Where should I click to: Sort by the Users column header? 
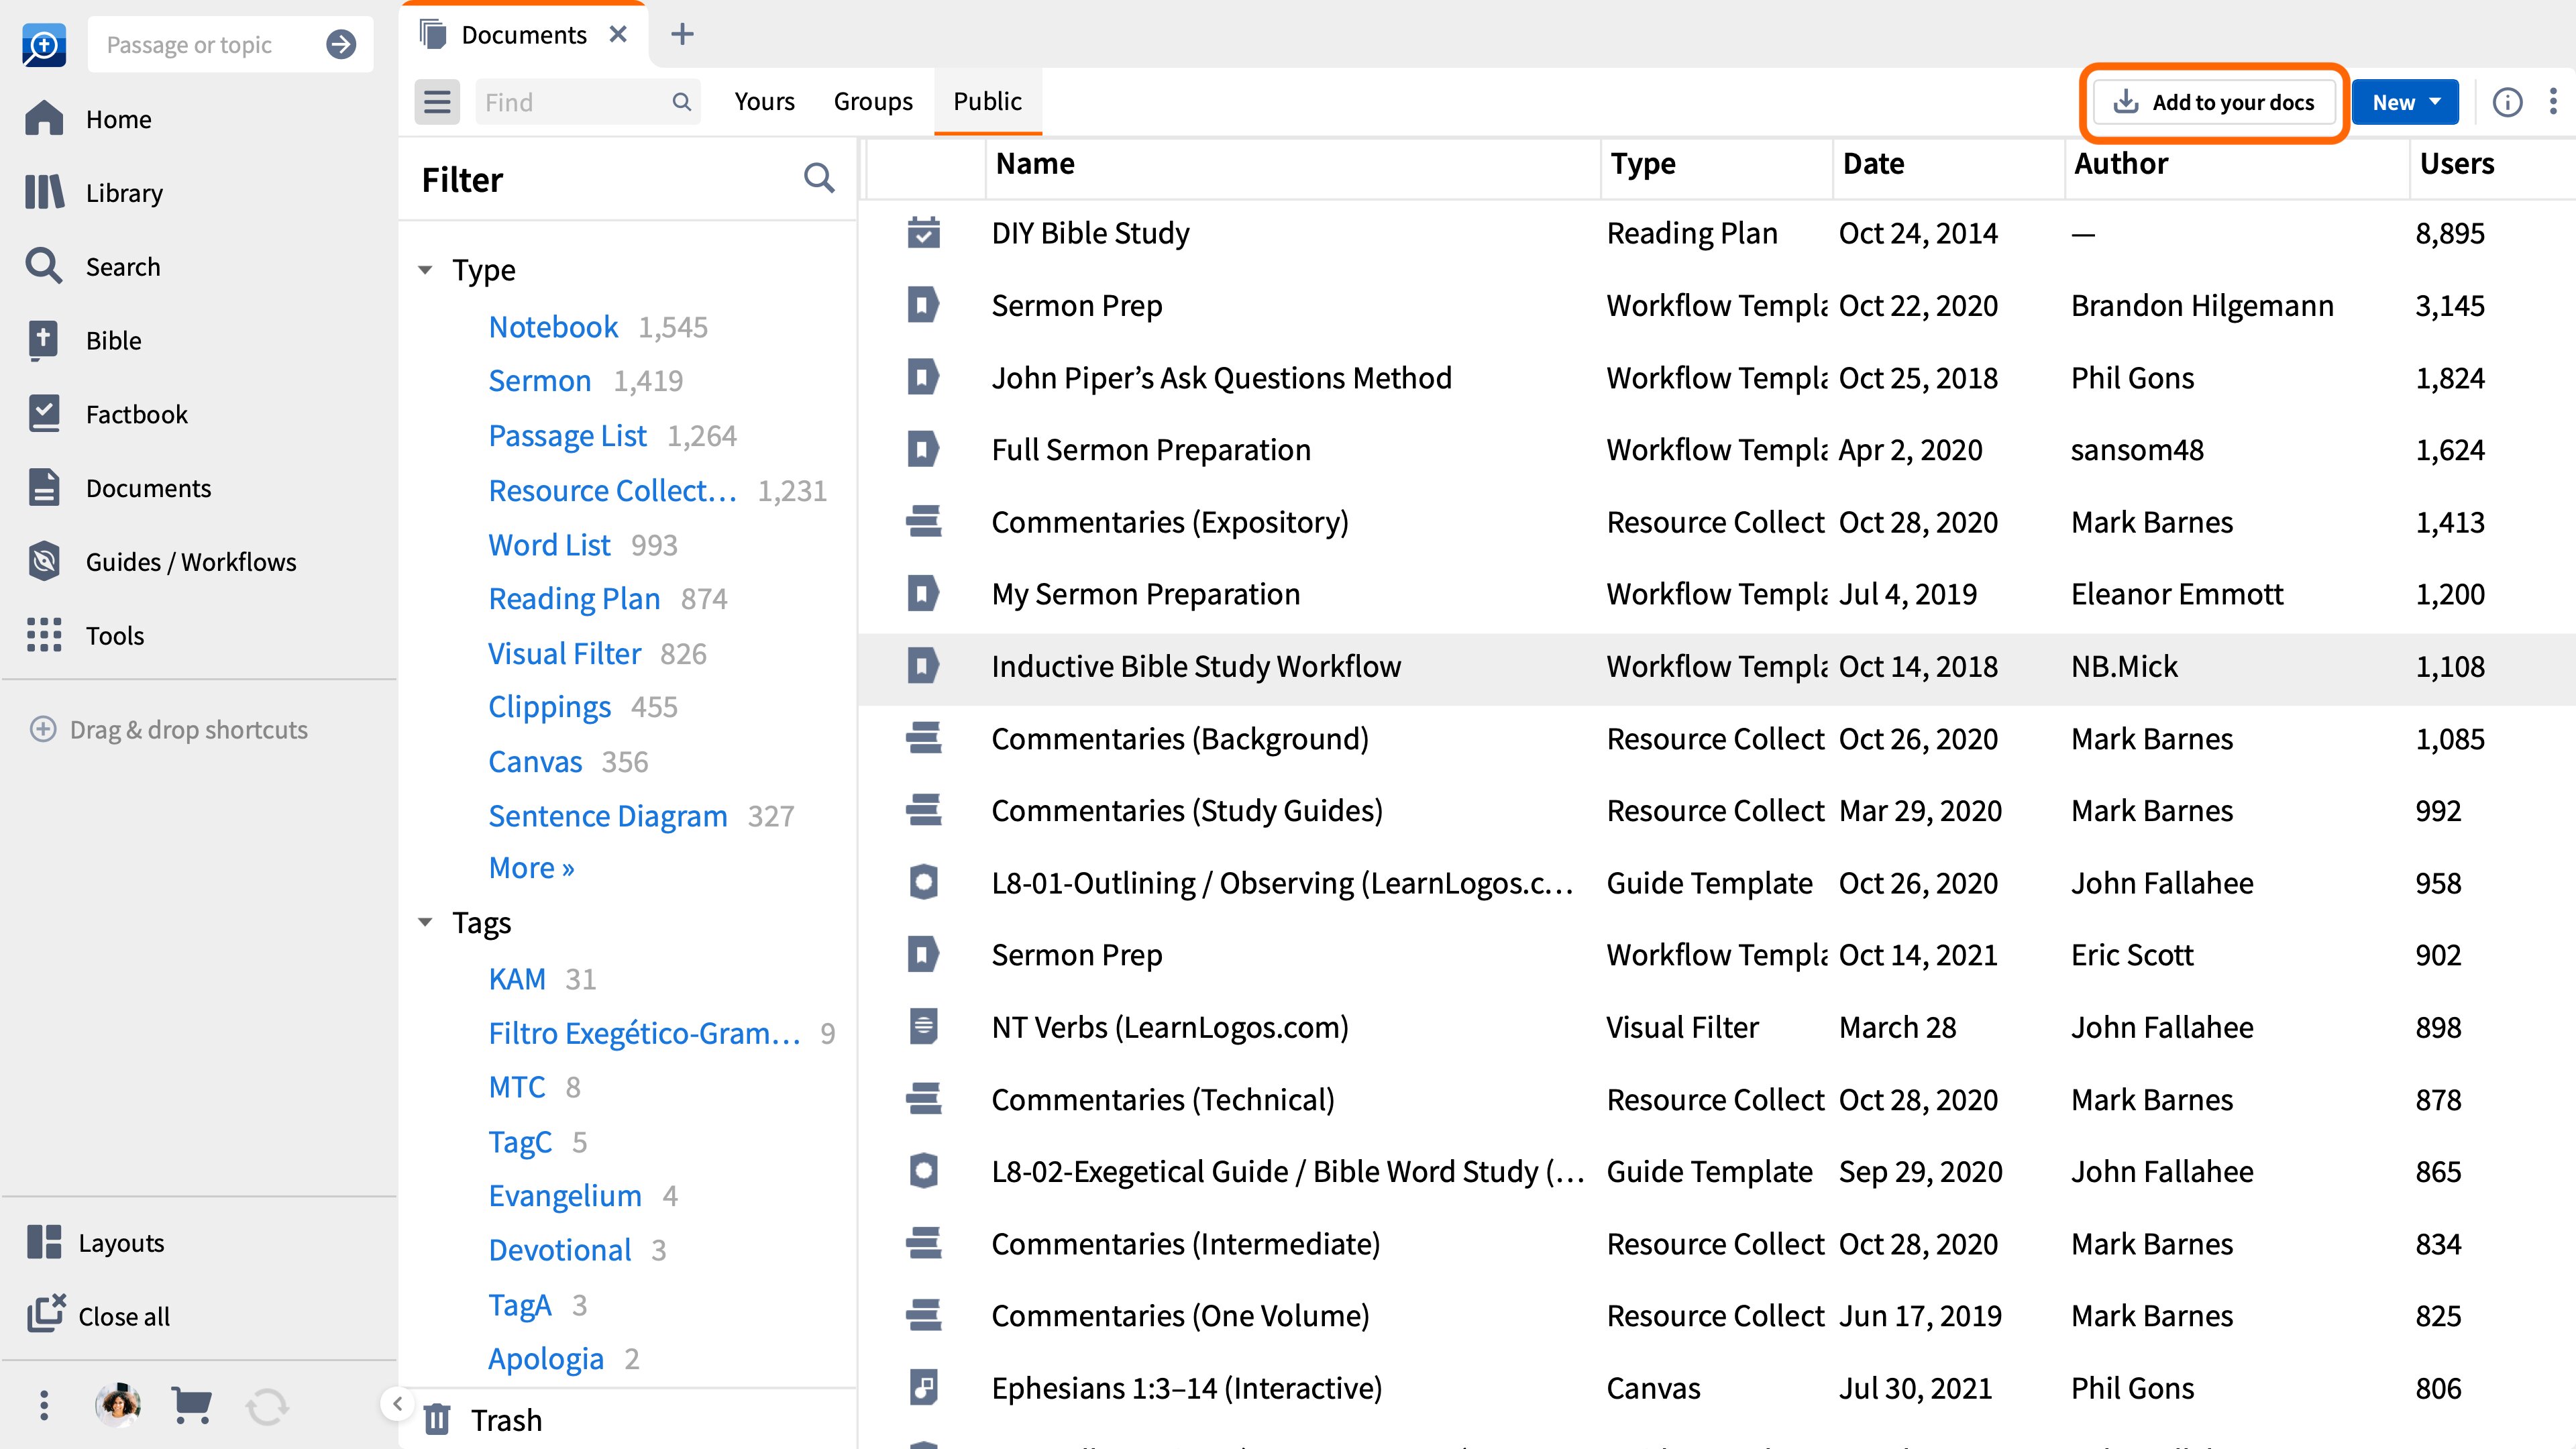coord(2456,163)
